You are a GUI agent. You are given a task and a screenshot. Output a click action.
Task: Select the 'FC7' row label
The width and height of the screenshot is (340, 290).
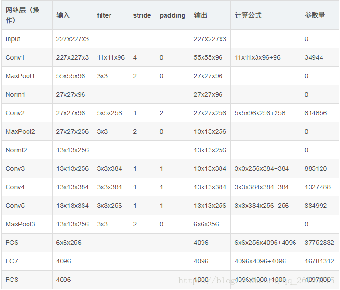(x=12, y=261)
